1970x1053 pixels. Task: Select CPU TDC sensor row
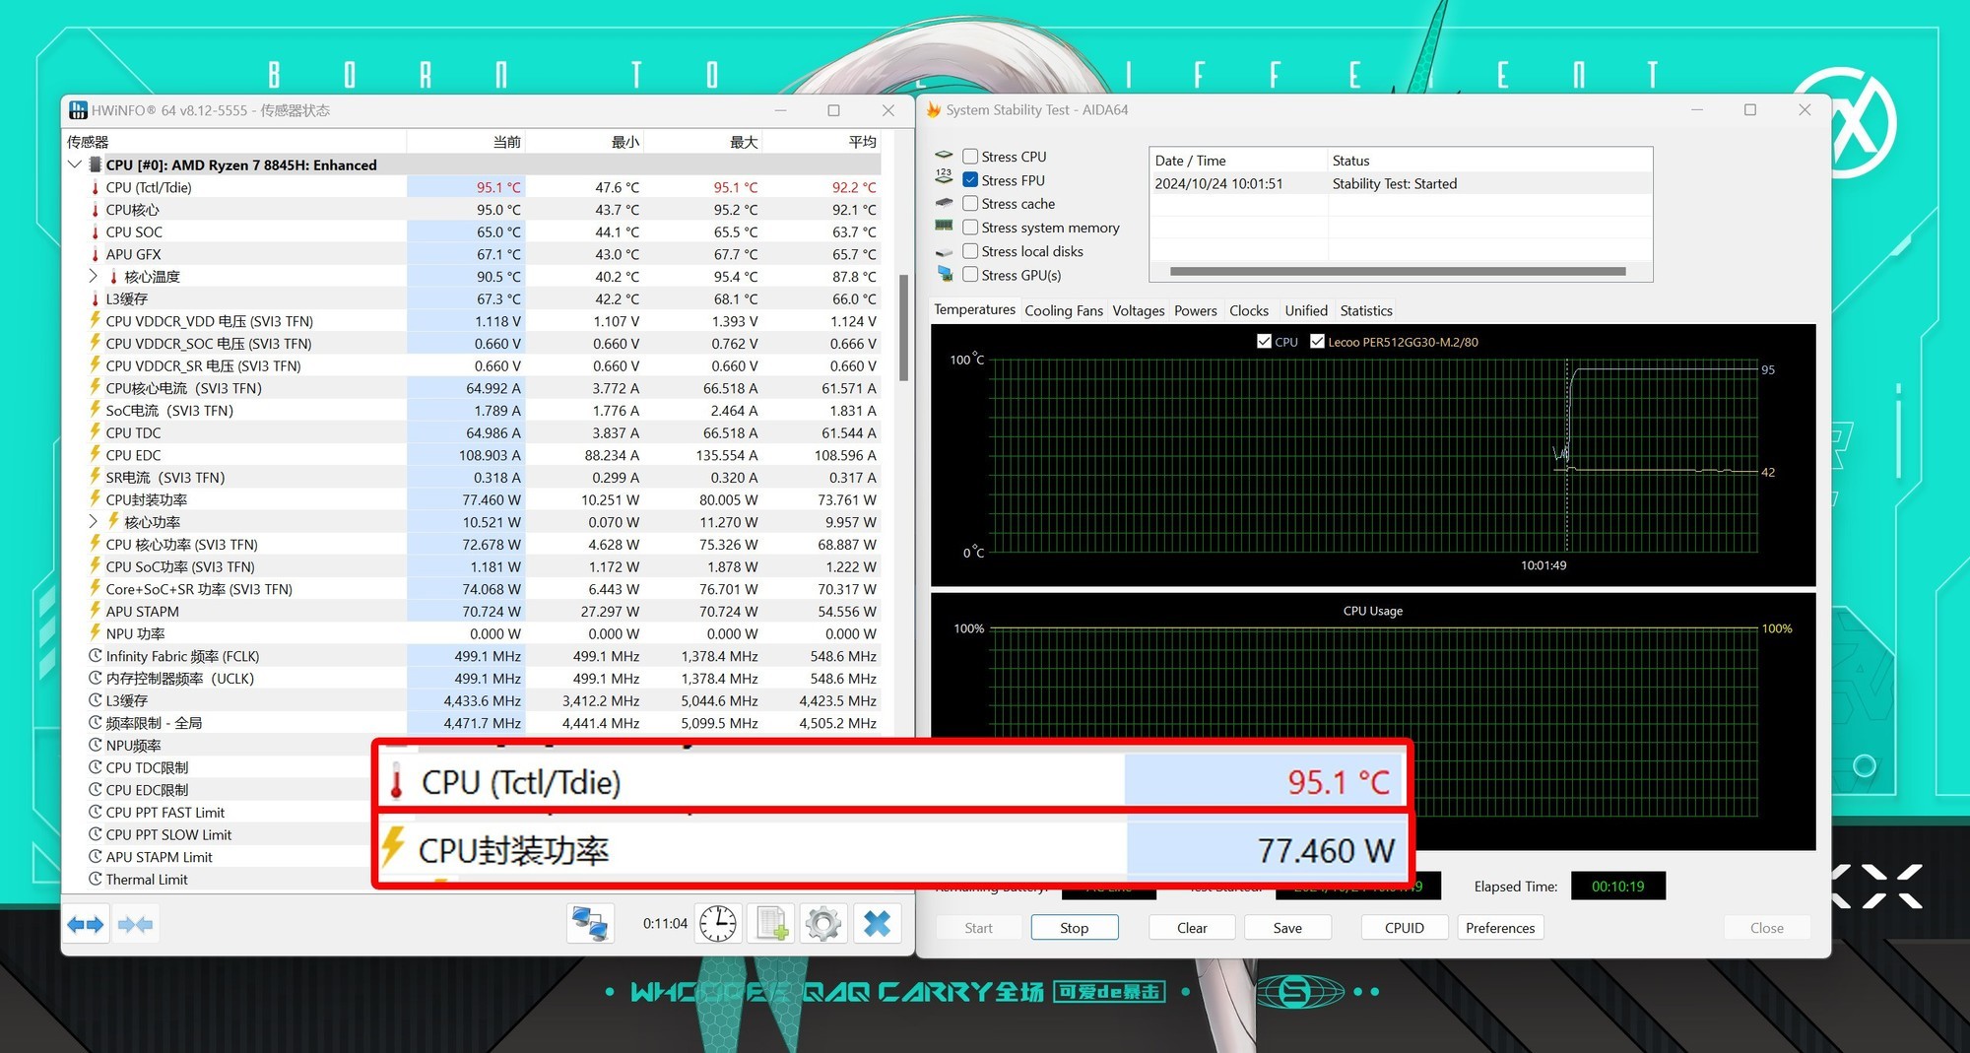(x=471, y=432)
